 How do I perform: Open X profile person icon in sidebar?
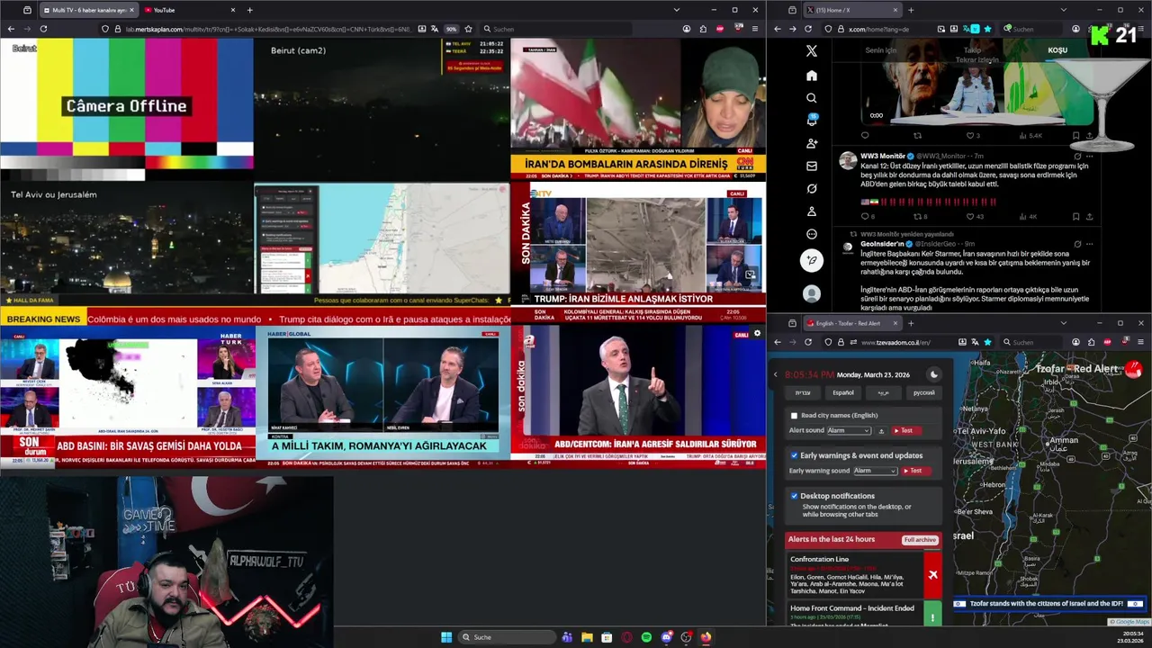click(811, 211)
